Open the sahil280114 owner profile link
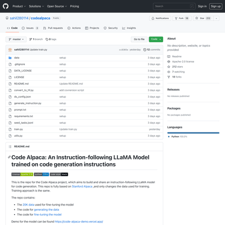The width and height of the screenshot is (225, 225). click(19, 18)
